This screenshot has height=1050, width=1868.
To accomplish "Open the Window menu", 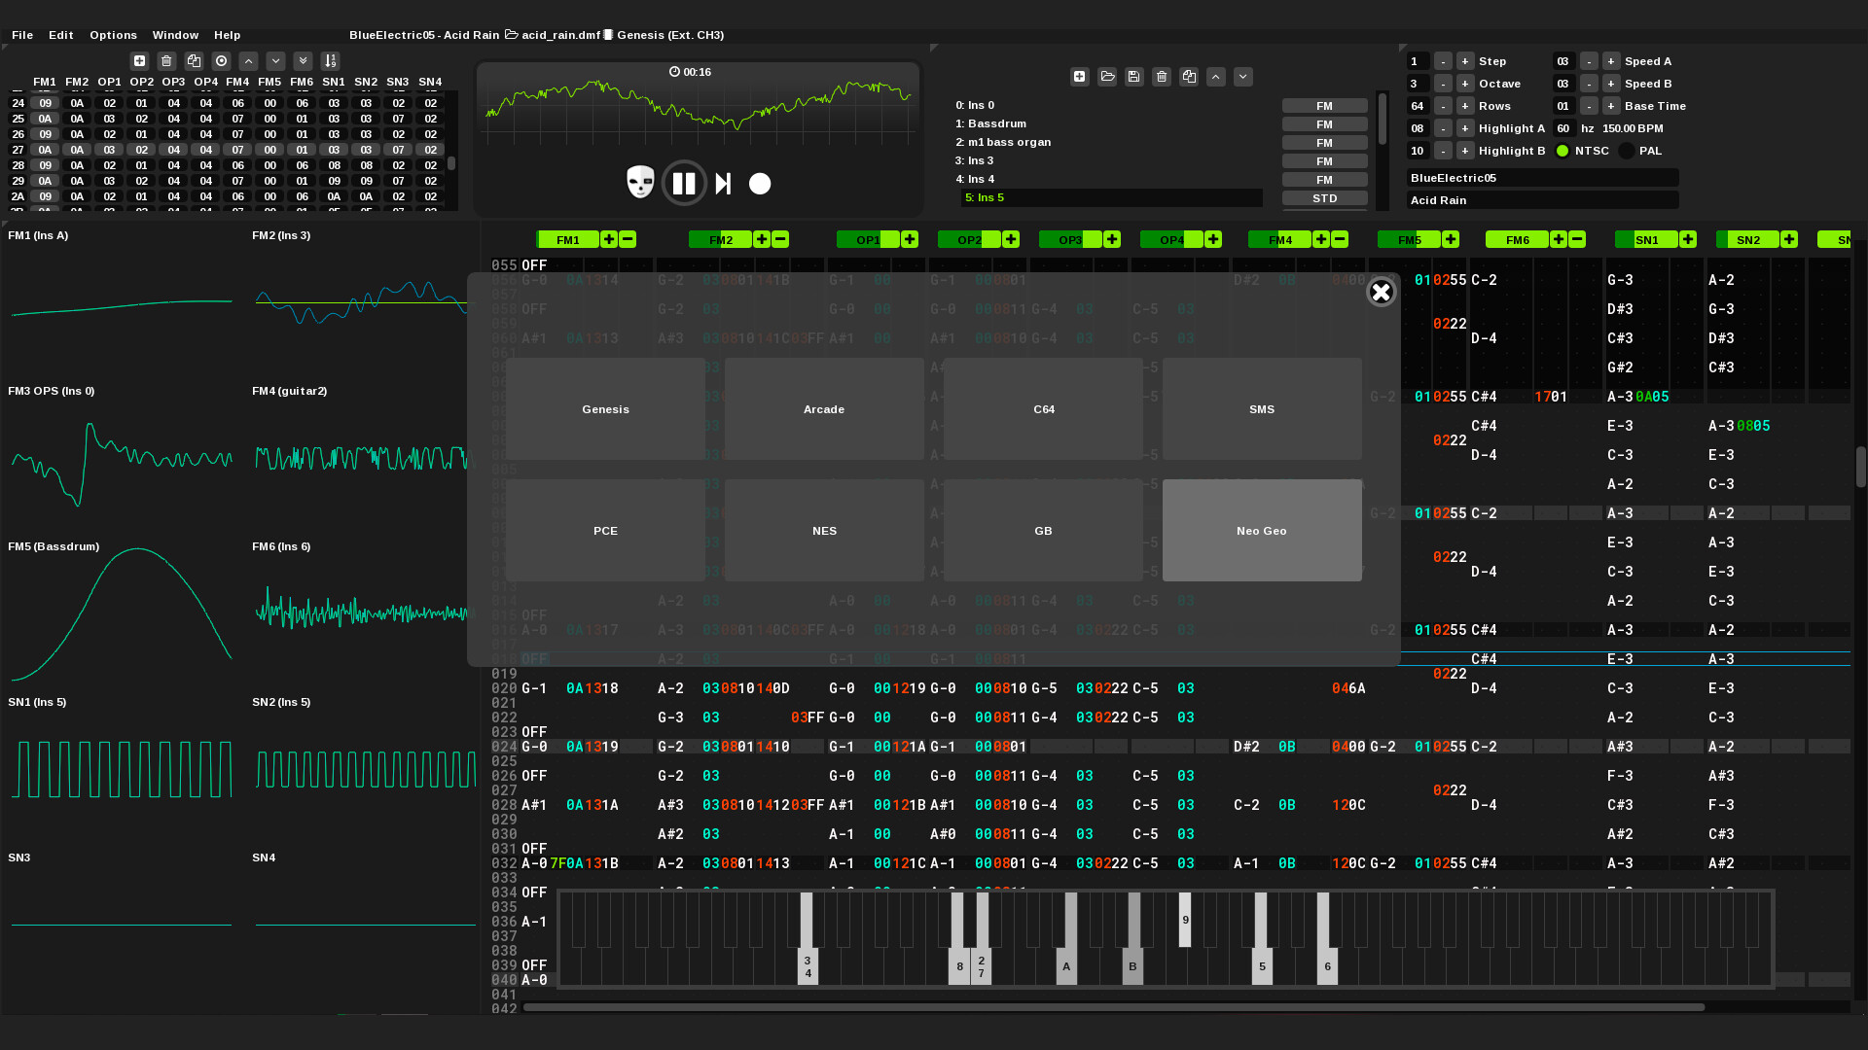I will click(x=175, y=35).
